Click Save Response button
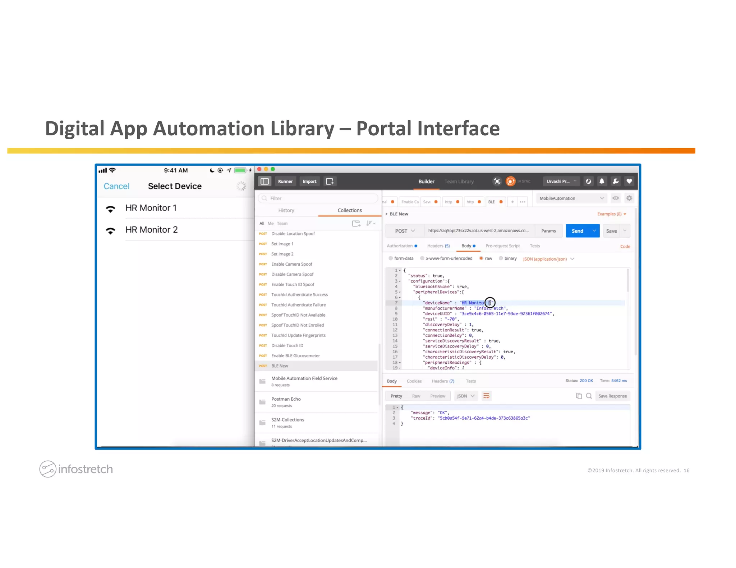This screenshot has height=568, width=736. coord(612,396)
